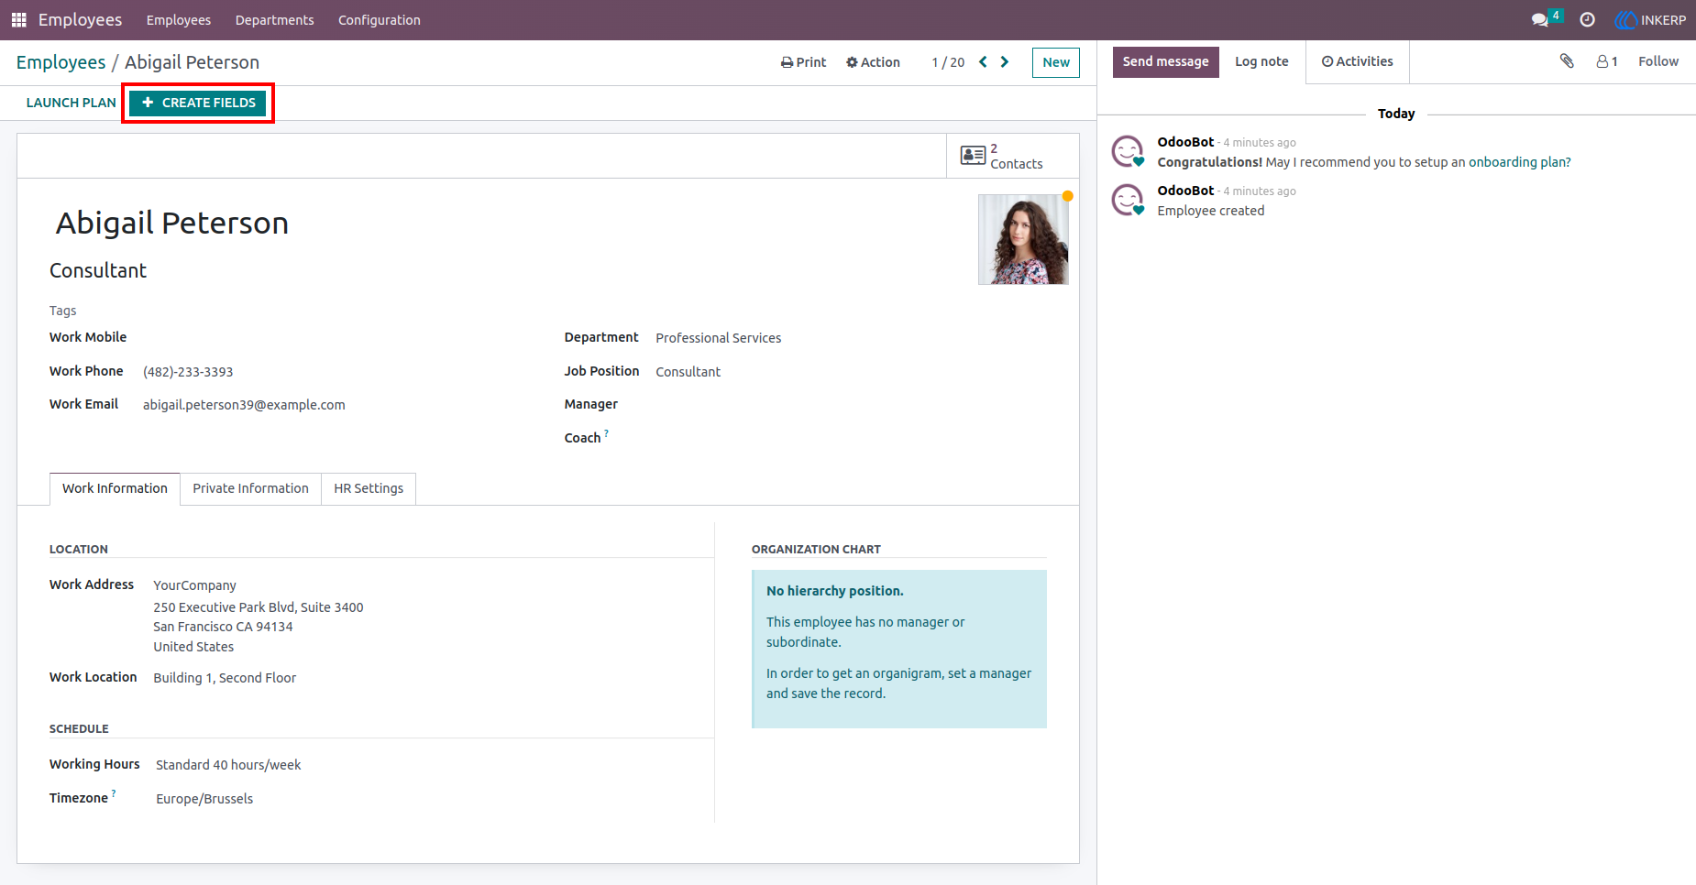Create a New employee record
1696x885 pixels.
point(1055,62)
